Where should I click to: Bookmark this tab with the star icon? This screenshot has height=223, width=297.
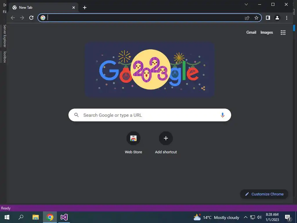256,18
